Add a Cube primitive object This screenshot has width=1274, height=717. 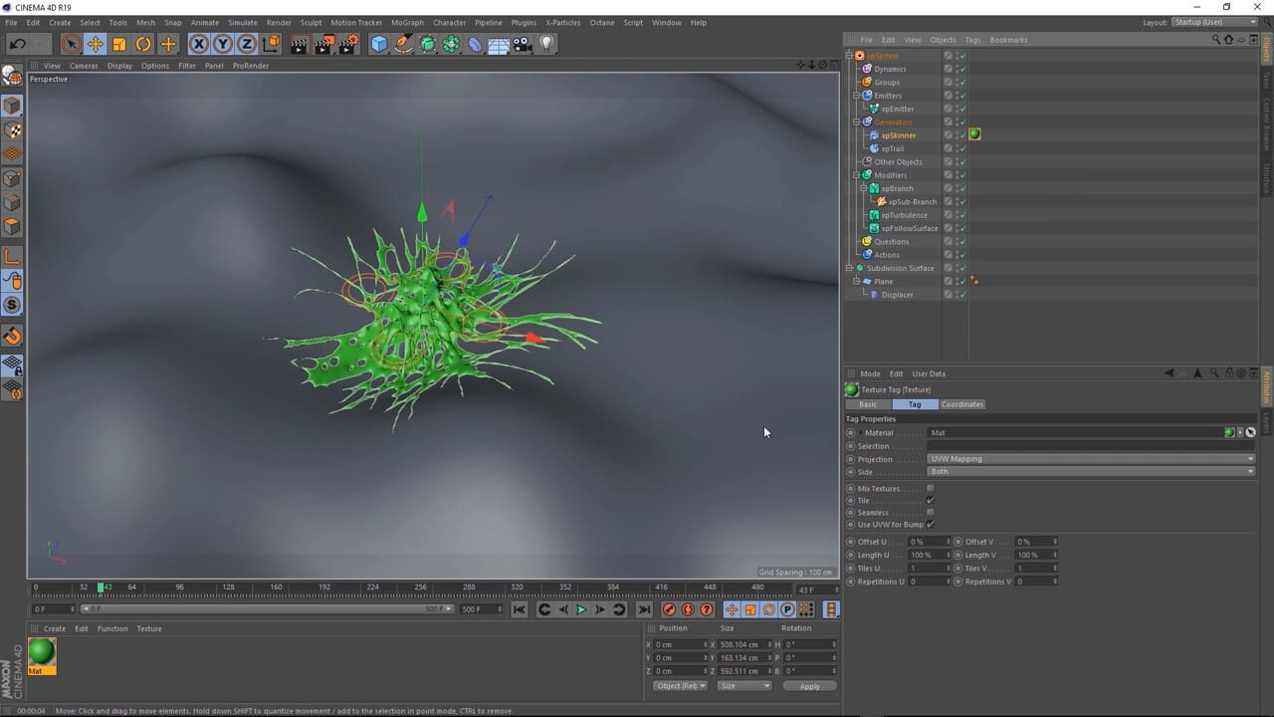click(x=379, y=44)
